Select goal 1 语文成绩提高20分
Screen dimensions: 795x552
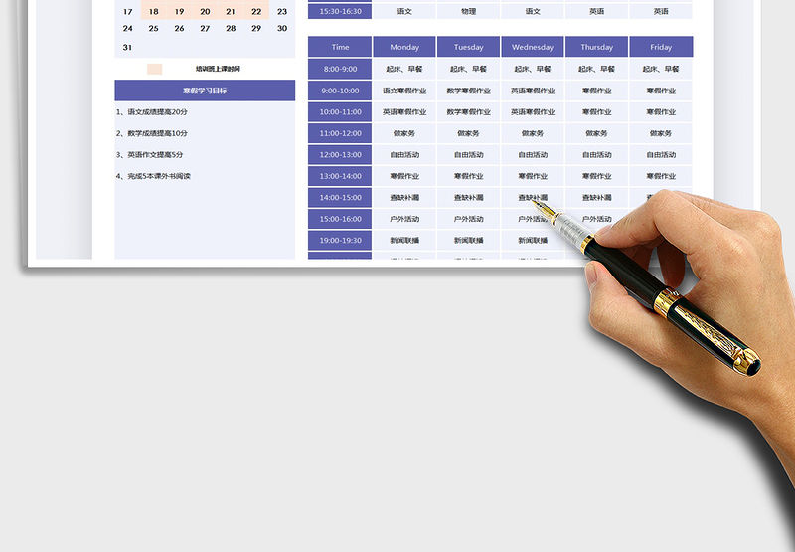(152, 111)
